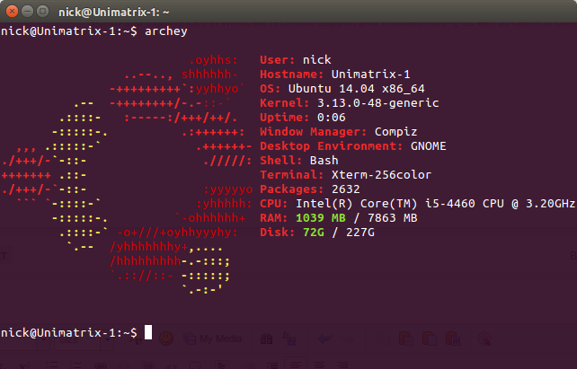Click the total RAM '7863 MB'
Image resolution: width=577 pixels, height=369 pixels.
point(392,218)
